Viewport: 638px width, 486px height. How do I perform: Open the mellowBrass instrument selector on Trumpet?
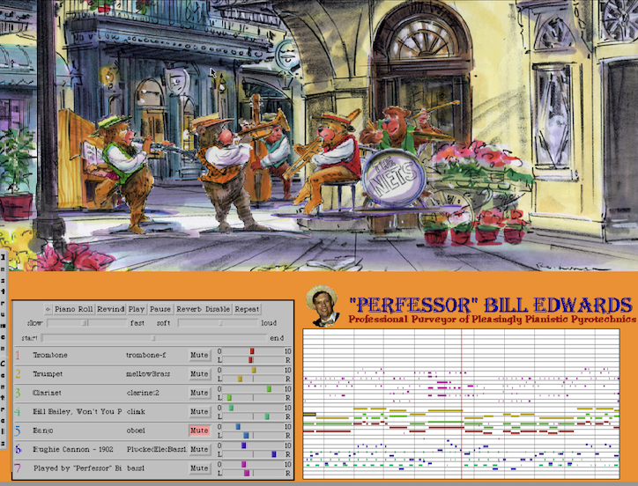tap(155, 374)
